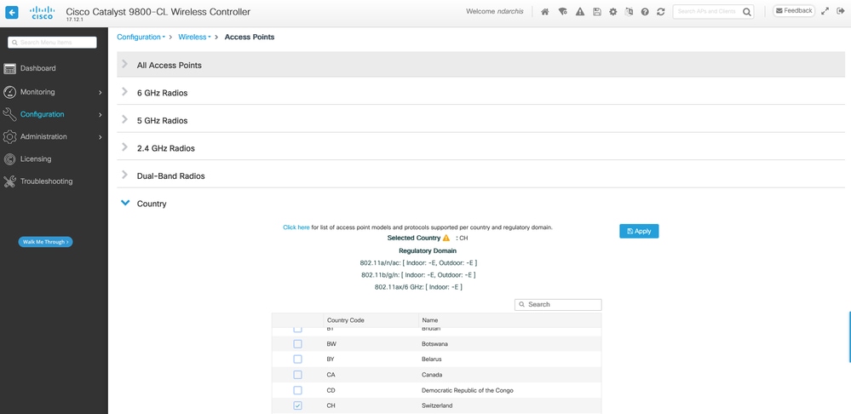Click the Configuration wrench icon
The width and height of the screenshot is (851, 414).
pos(9,114)
